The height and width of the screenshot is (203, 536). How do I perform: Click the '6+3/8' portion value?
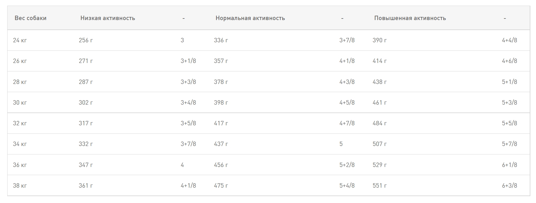509,185
